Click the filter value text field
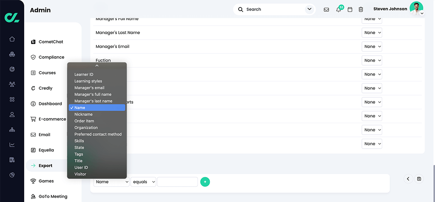 pyautogui.click(x=177, y=182)
